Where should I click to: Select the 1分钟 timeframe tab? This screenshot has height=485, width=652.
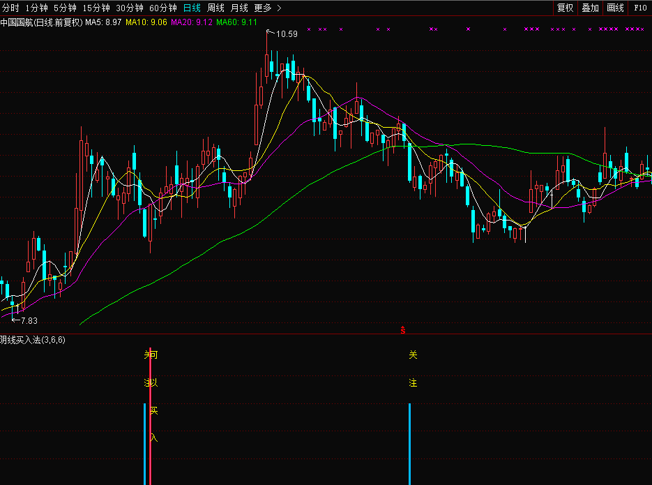36,8
